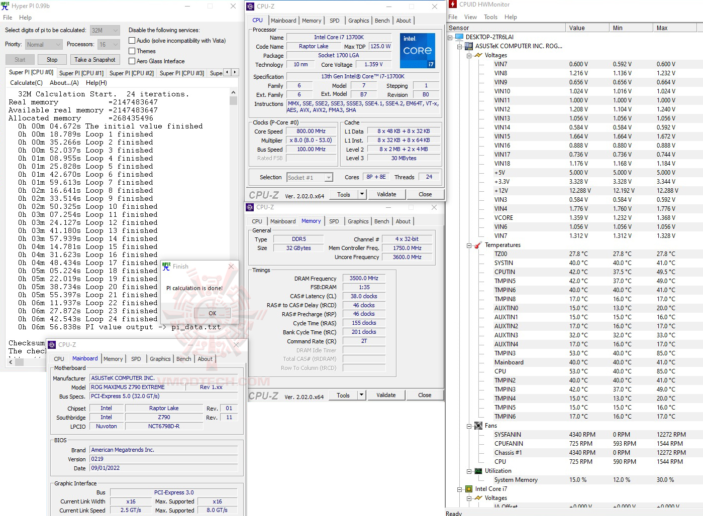Enable the Themes checkbox
The height and width of the screenshot is (516, 703).
tap(132, 51)
